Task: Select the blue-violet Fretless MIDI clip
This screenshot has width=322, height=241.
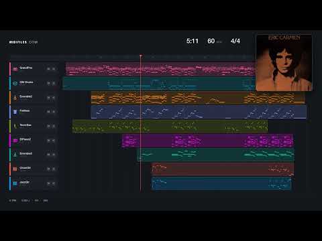Action: click(199, 112)
